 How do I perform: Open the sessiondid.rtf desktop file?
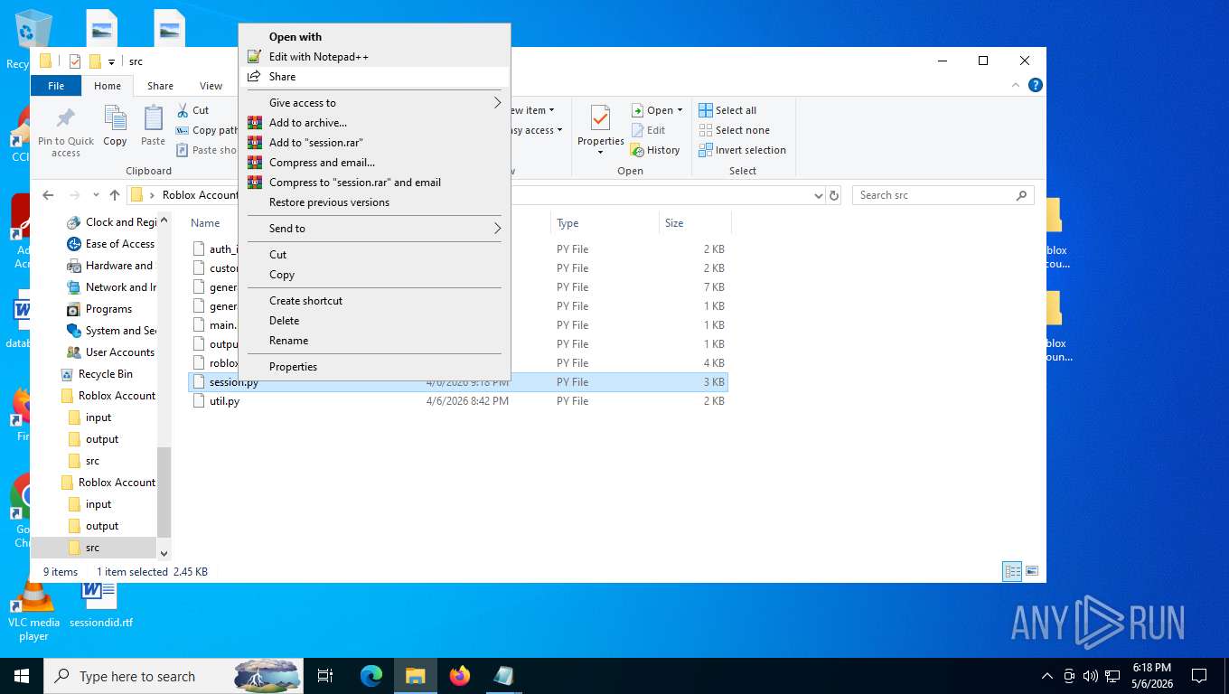click(x=100, y=604)
